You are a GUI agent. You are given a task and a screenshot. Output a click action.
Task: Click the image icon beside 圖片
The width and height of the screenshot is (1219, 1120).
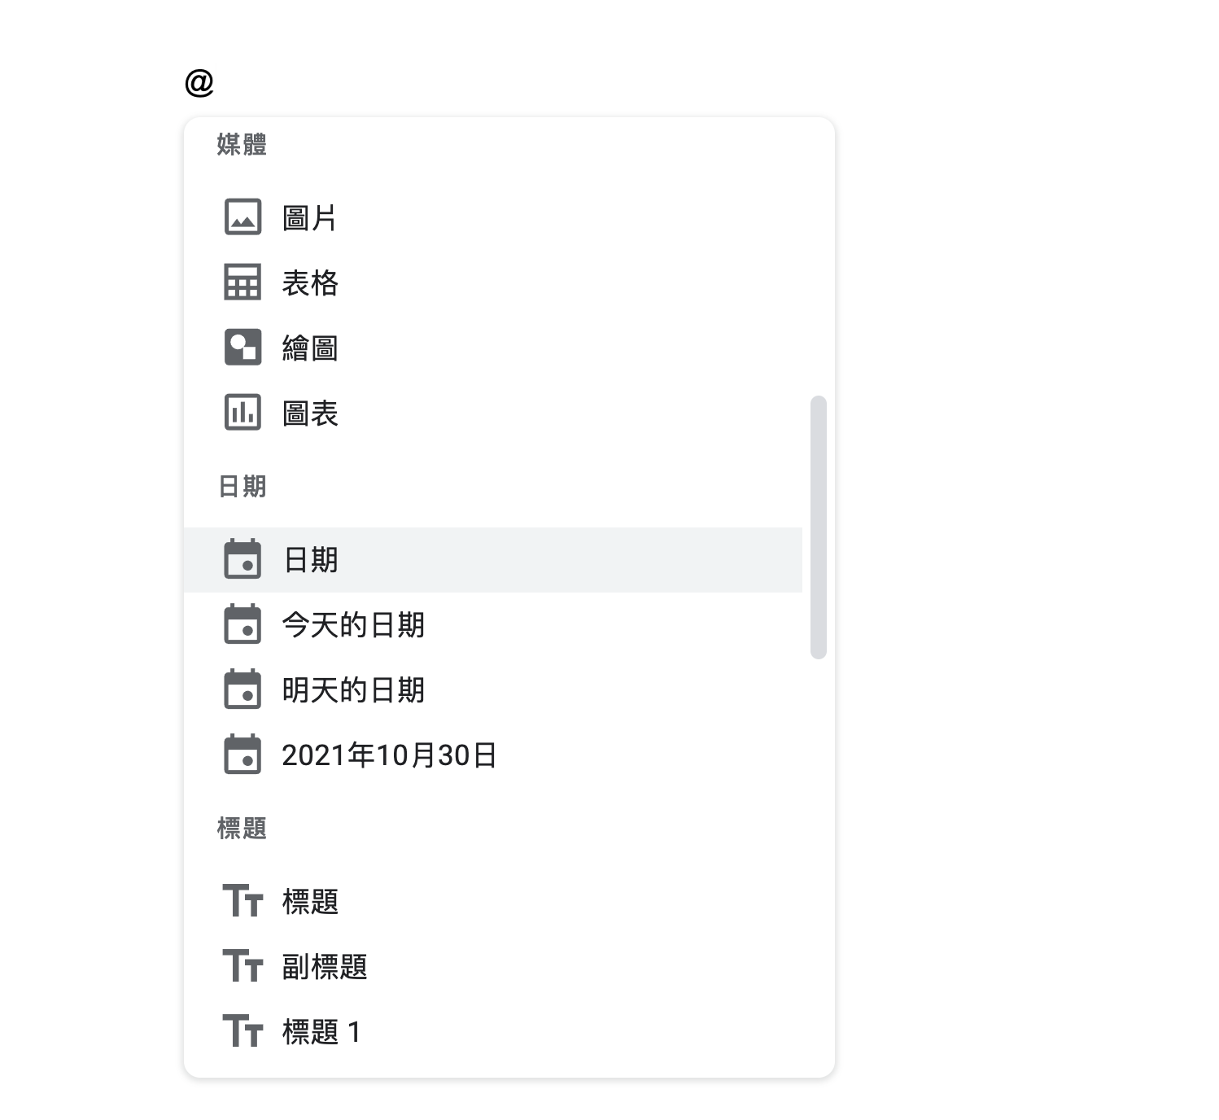coord(242,217)
